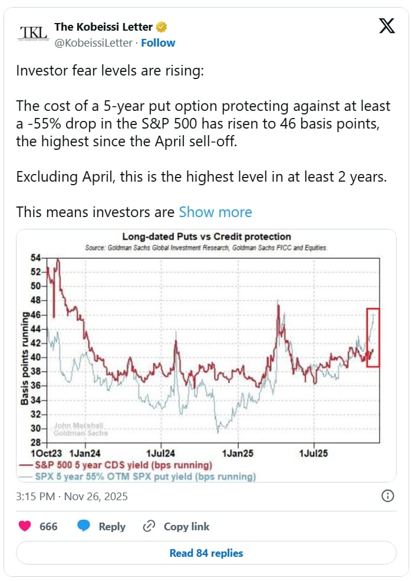
Task: Open X home via the X logo
Action: click(x=386, y=25)
